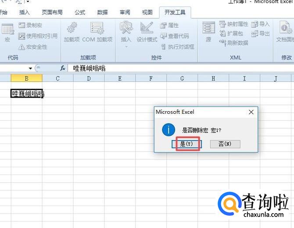Screen dimensions: 294x228
Task: Cancel deletion with 否(N) button
Action: tap(225, 144)
